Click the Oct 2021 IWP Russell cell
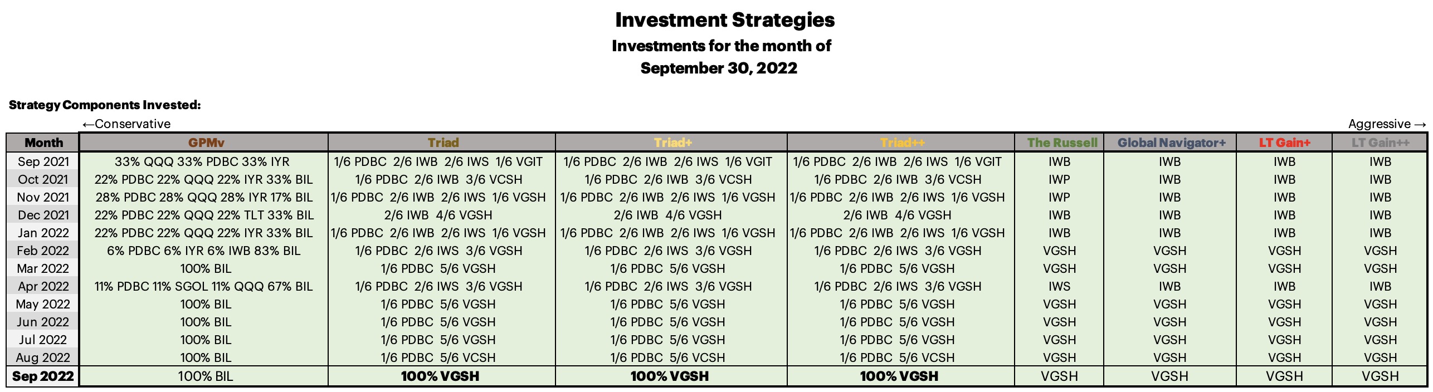The height and width of the screenshot is (392, 1433). tap(1059, 179)
